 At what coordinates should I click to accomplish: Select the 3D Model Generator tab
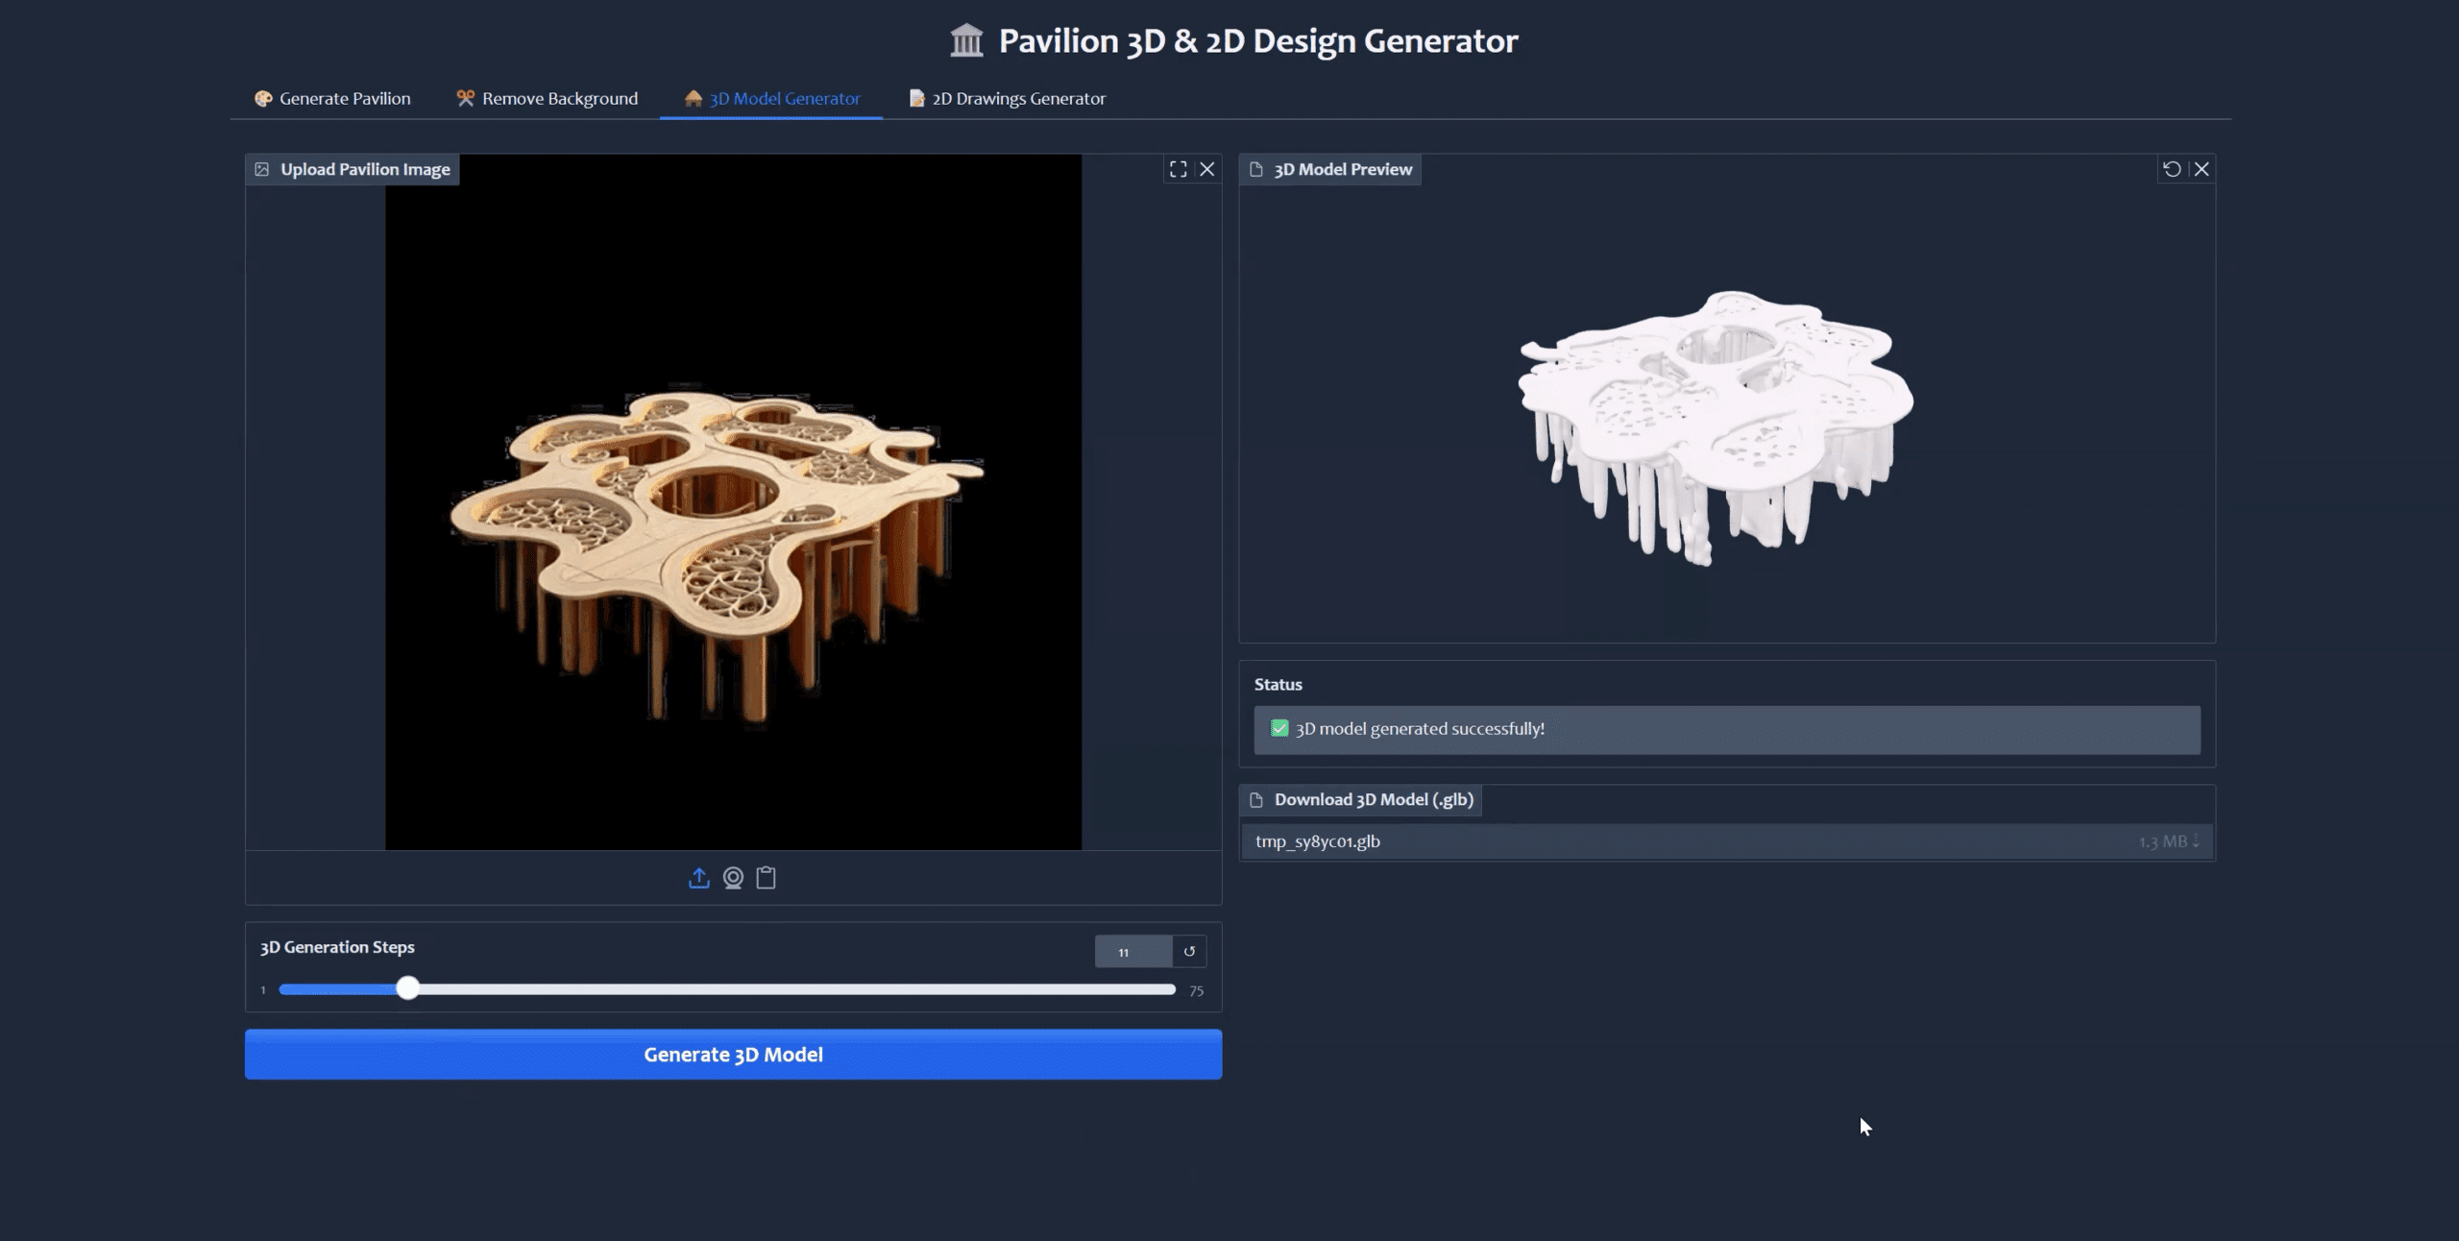pos(771,98)
